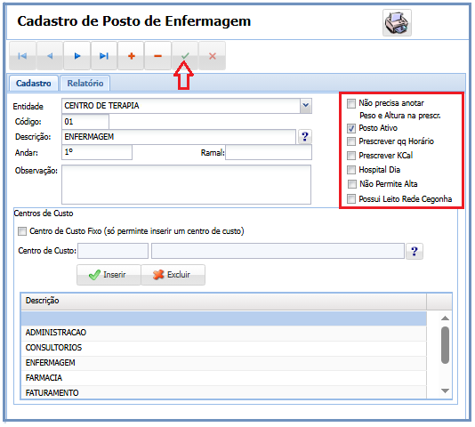The width and height of the screenshot is (475, 427).
Task: Select the Cadastro tab
Action: [x=33, y=83]
